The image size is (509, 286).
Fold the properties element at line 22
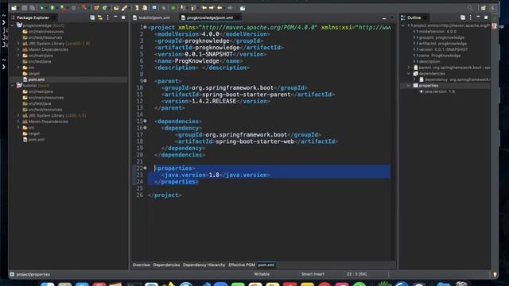click(145, 168)
